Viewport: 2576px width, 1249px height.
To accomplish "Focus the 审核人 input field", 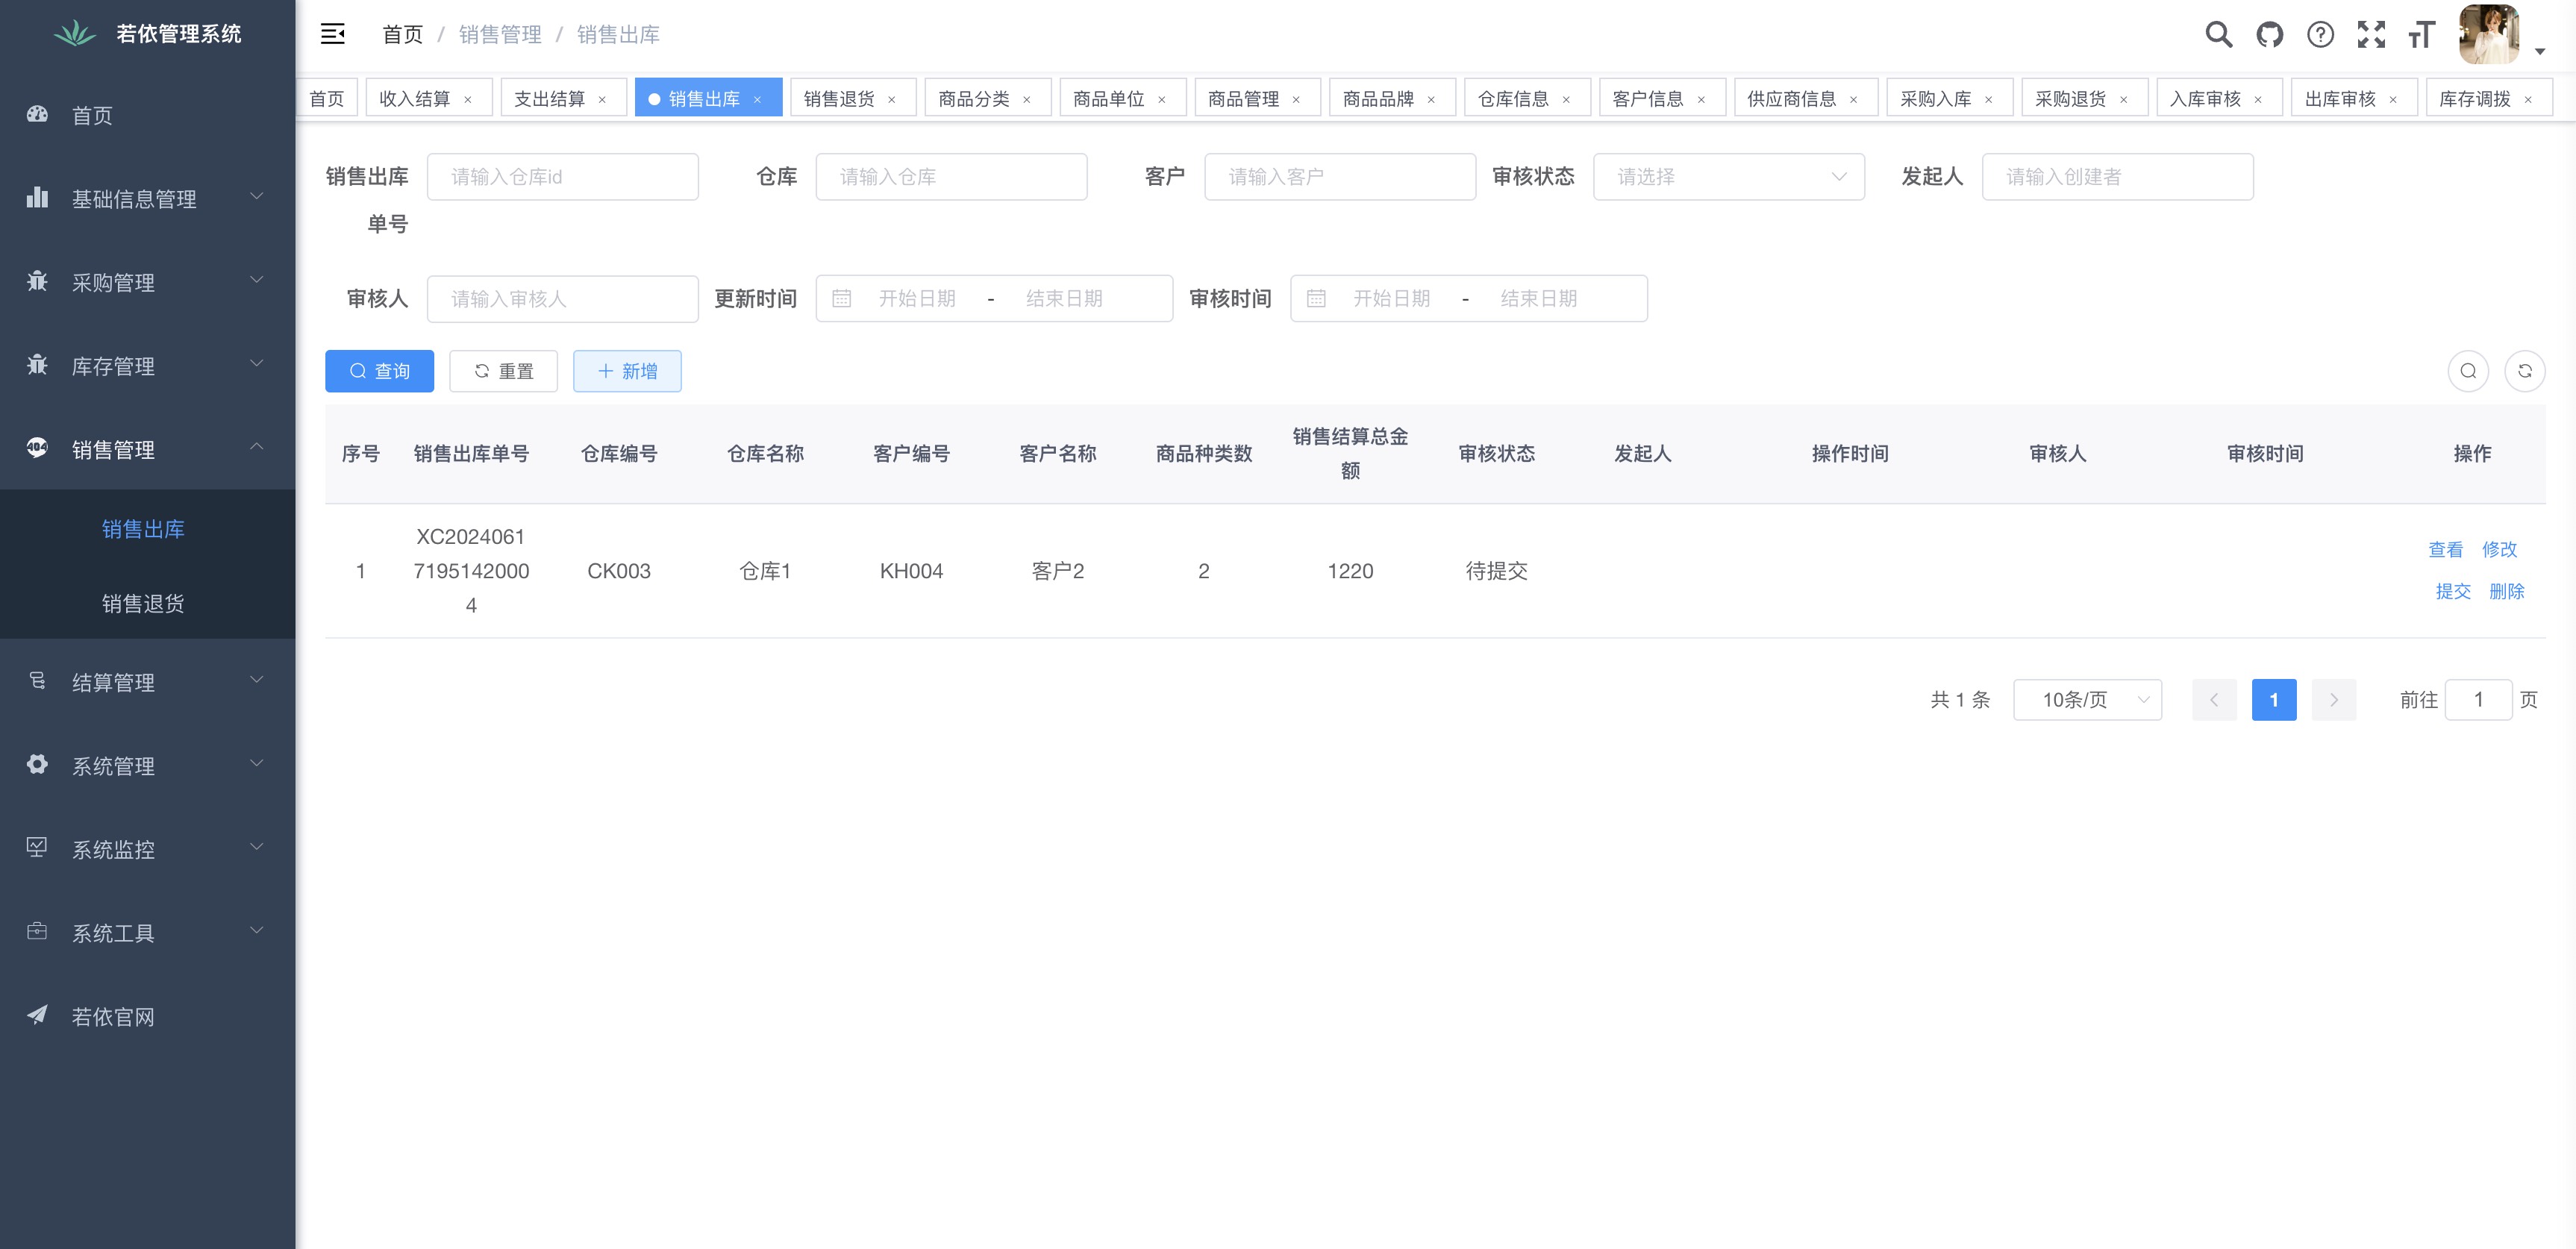I will [562, 299].
